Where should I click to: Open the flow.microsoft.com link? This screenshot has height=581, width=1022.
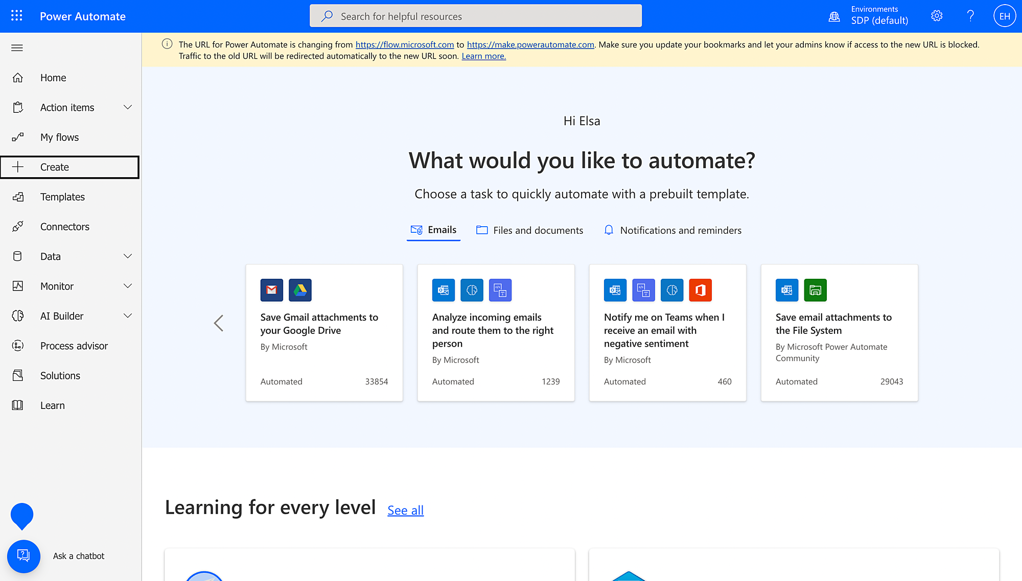pyautogui.click(x=405, y=44)
